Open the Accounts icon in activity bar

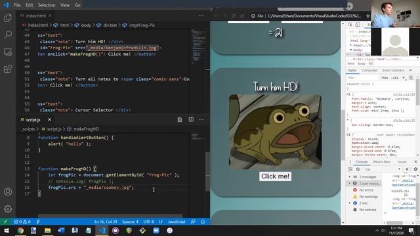(x=8, y=192)
